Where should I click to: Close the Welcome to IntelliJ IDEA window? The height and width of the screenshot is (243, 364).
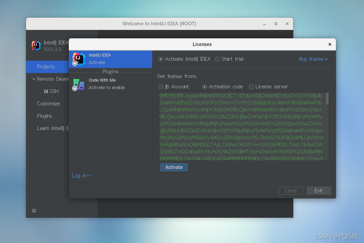tap(287, 24)
